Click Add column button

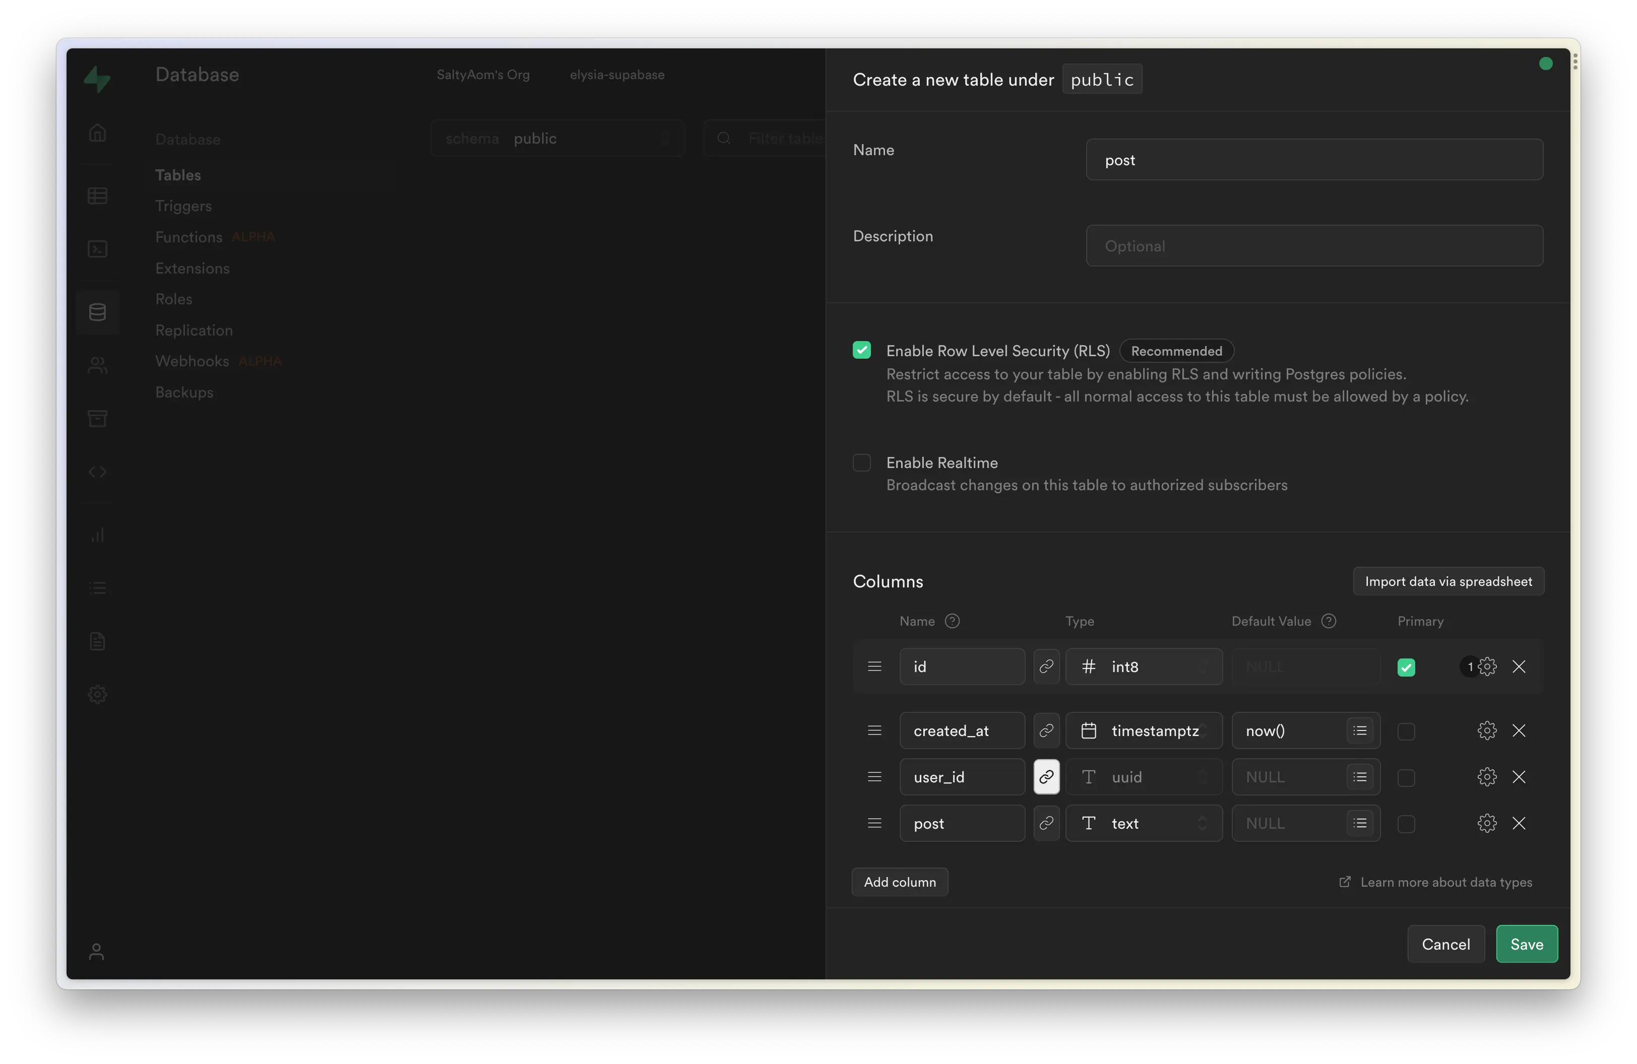pos(900,881)
